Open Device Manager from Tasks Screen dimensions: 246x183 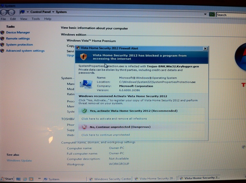18,32
